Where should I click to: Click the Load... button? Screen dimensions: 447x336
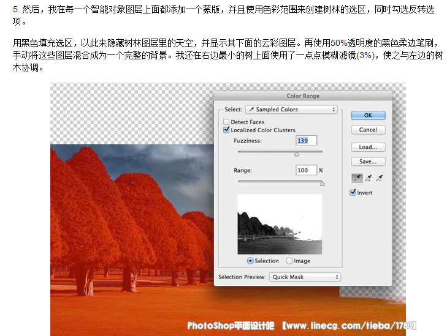coord(368,147)
